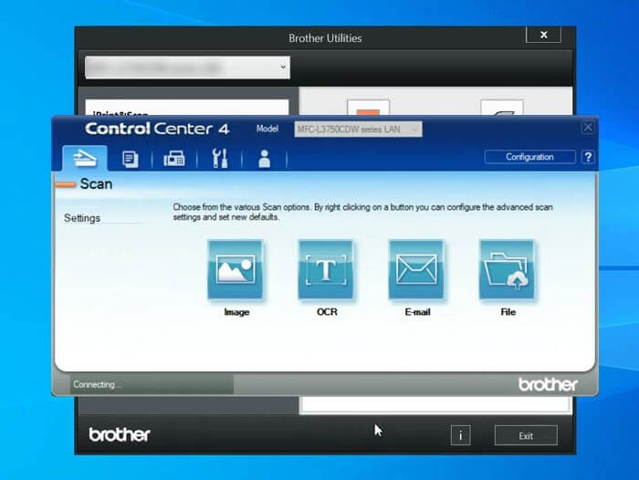Screen dimensions: 639x480
Task: Click the brother logo in ControlCenter4 footer
Action: (548, 384)
